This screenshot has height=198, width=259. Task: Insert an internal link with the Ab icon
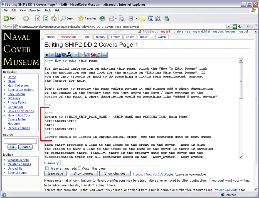(x=58, y=55)
